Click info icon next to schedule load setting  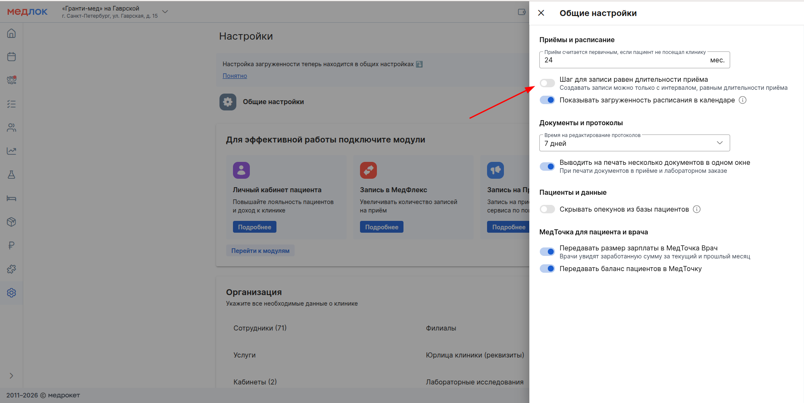743,100
